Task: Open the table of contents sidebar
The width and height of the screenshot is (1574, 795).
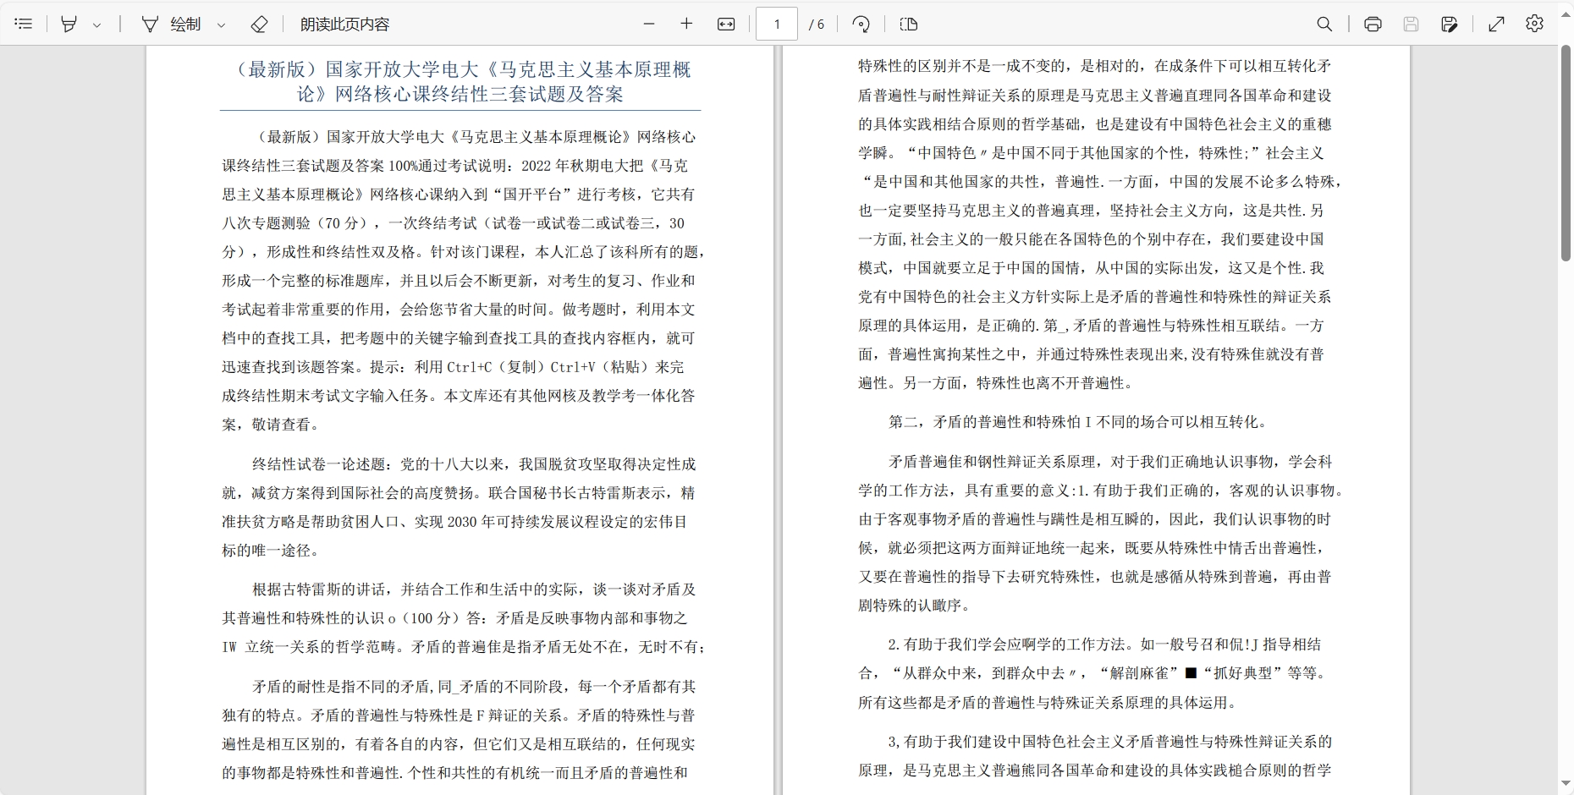Action: [24, 24]
